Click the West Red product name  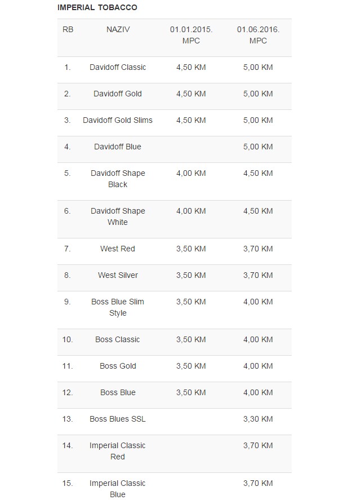(118, 249)
